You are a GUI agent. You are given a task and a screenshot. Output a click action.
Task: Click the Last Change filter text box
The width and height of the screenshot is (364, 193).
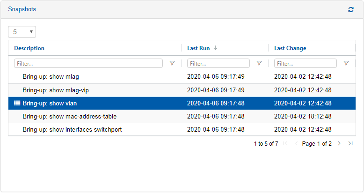pyautogui.click(x=305, y=63)
